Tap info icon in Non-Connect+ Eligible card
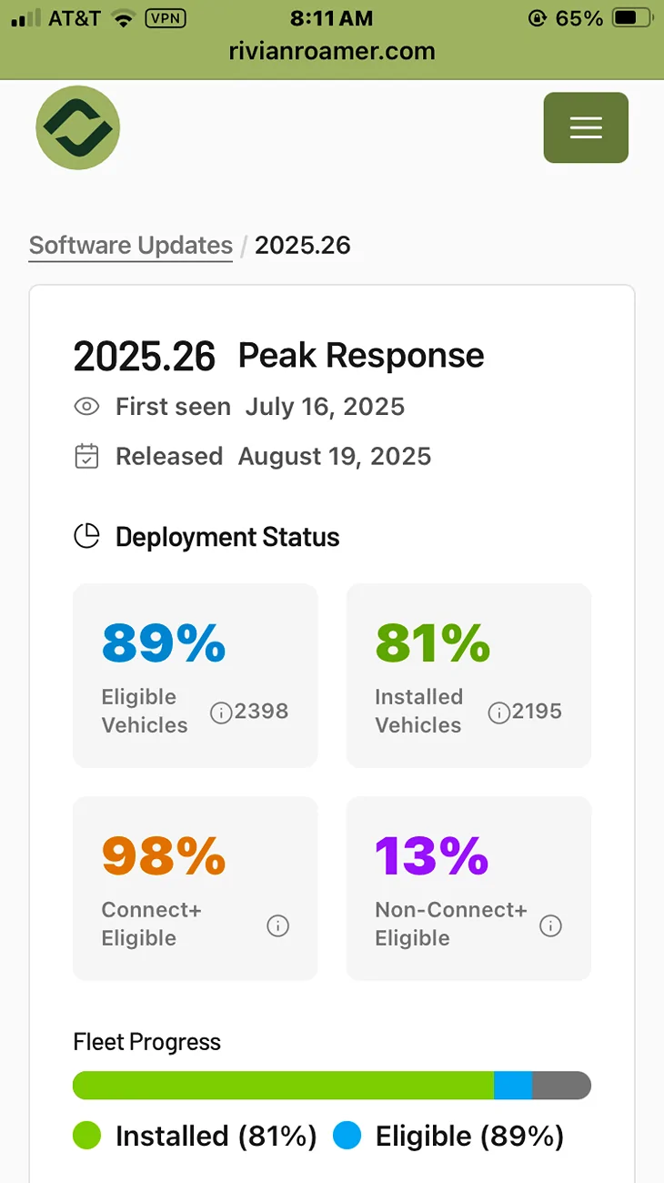The height and width of the screenshot is (1183, 664). pos(550,925)
